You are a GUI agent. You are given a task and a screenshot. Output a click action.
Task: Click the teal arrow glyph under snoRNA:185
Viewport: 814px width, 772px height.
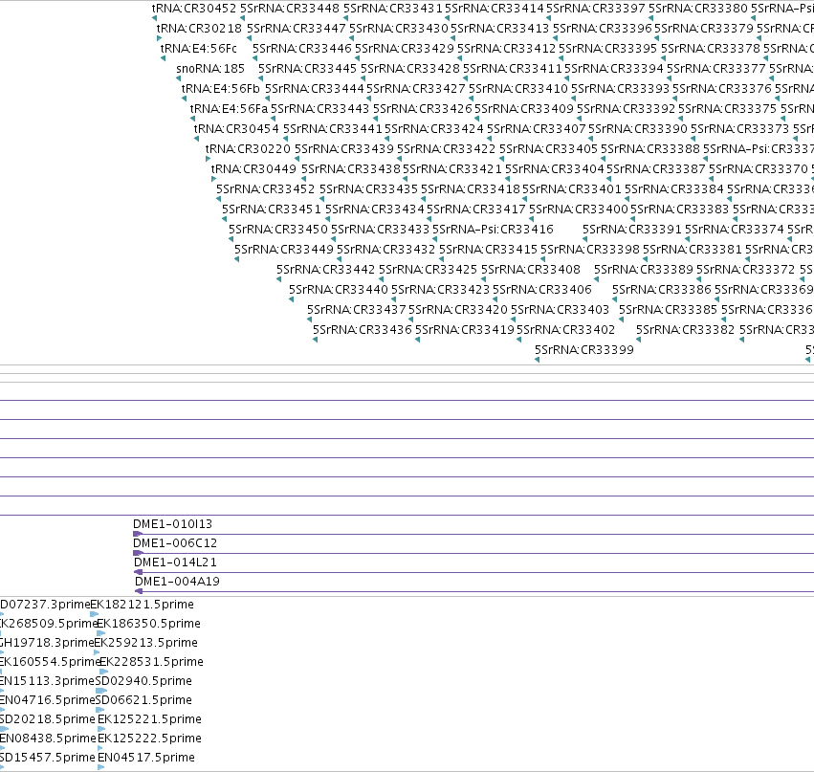coord(179,78)
